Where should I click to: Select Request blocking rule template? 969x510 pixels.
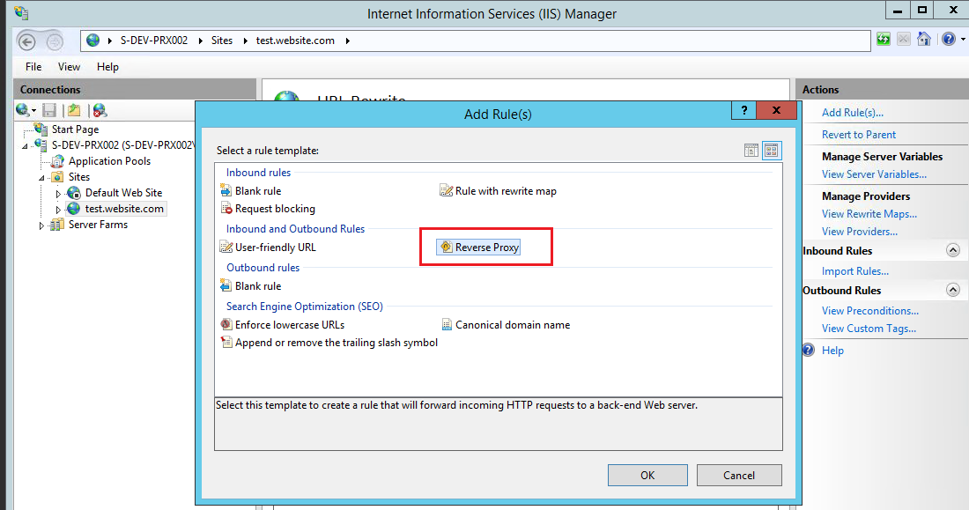coord(274,209)
